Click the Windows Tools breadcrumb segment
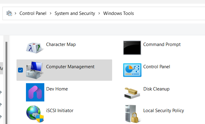The width and height of the screenshot is (205, 124). (118, 13)
